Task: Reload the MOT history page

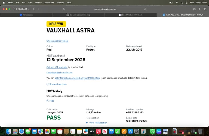Action: 145,9
